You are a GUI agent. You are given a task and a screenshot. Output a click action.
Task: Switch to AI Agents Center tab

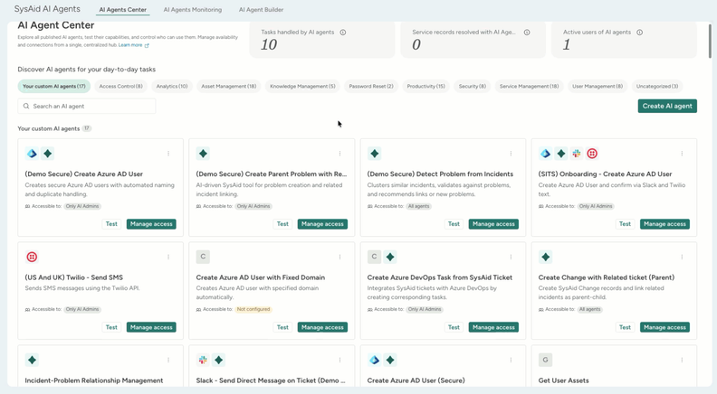(123, 10)
